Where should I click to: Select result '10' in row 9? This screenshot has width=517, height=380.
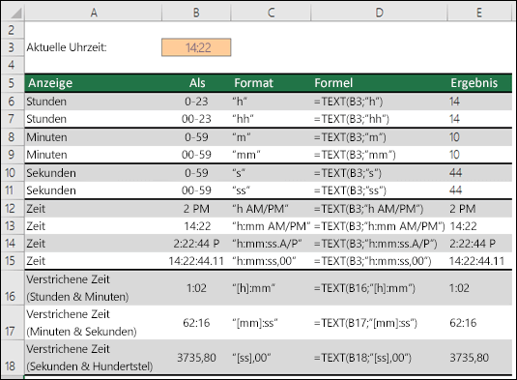[x=479, y=155]
